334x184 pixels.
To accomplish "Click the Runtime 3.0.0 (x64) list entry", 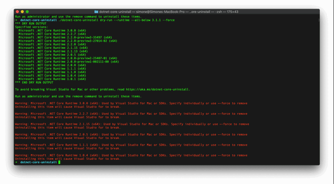I will pyautogui.click(x=52, y=30).
